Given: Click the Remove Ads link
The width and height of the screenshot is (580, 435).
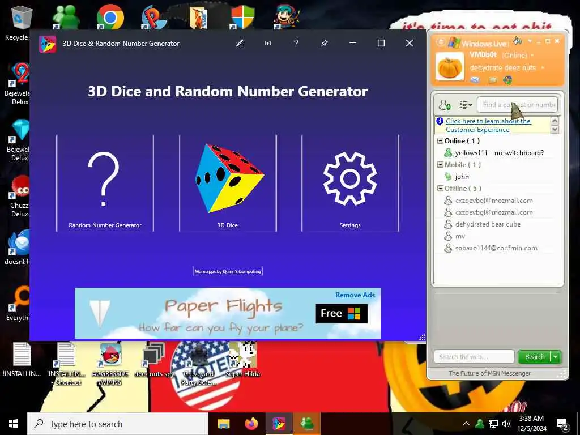Looking at the screenshot, I should pos(355,295).
